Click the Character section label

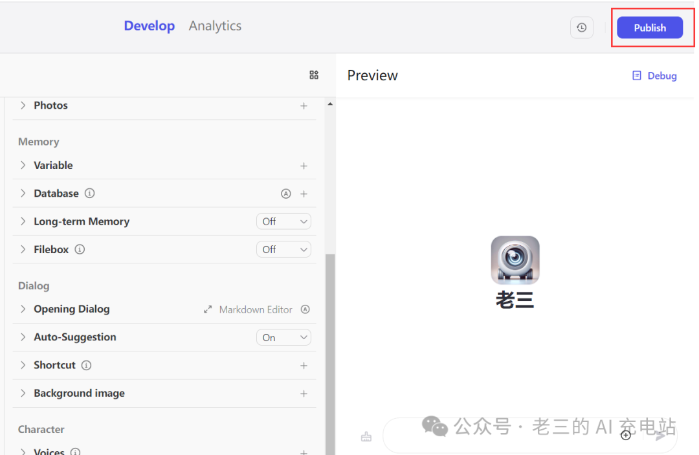tap(41, 429)
